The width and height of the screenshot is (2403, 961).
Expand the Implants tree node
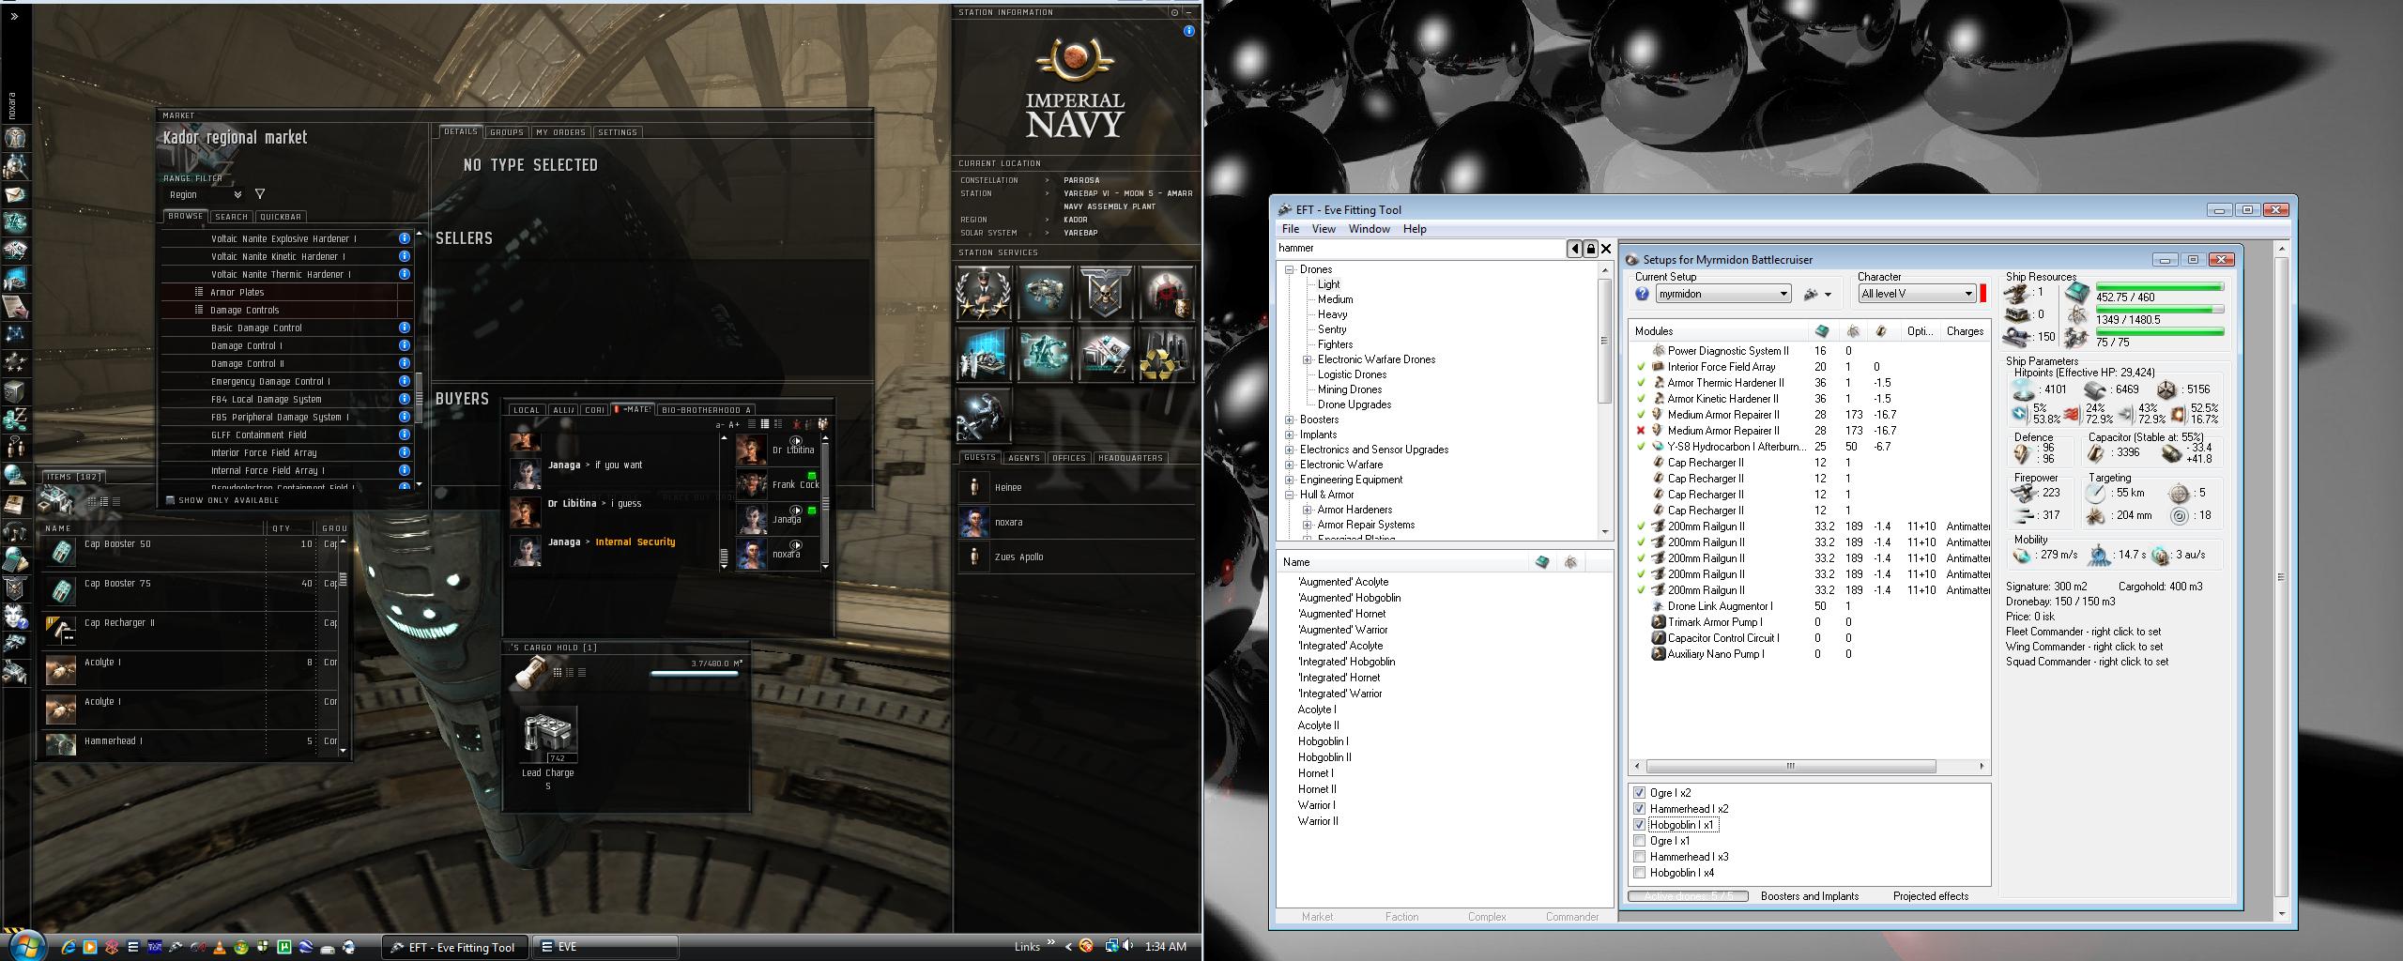[x=1290, y=435]
